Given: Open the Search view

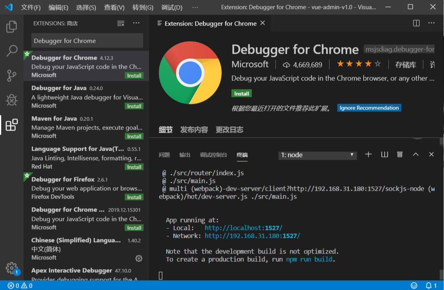Looking at the screenshot, I should pyautogui.click(x=12, y=51).
